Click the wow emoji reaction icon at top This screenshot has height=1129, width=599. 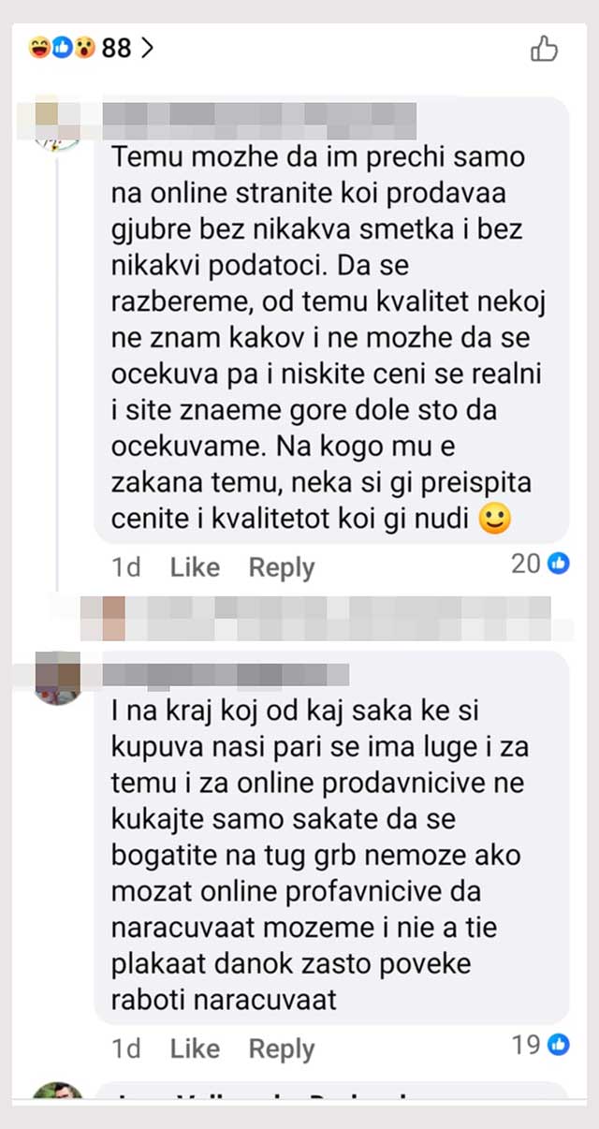pyautogui.click(x=84, y=47)
